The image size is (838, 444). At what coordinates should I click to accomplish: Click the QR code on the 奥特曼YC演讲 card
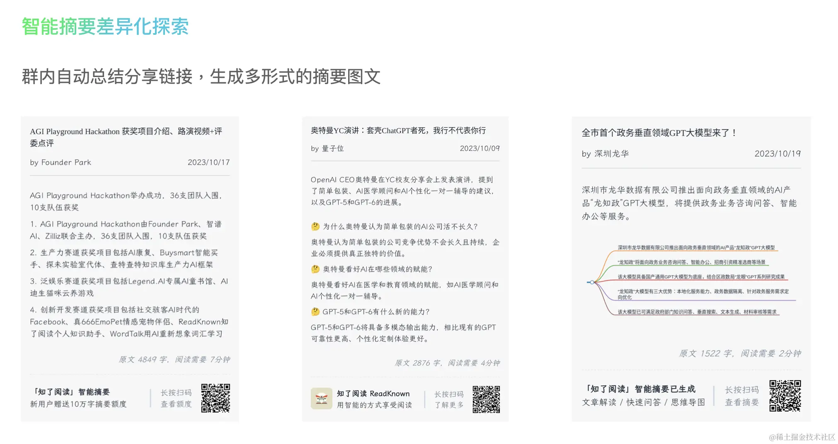(486, 399)
